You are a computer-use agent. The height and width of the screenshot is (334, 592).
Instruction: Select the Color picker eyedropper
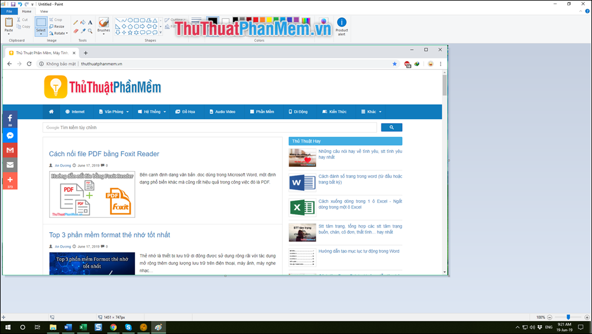click(x=82, y=30)
